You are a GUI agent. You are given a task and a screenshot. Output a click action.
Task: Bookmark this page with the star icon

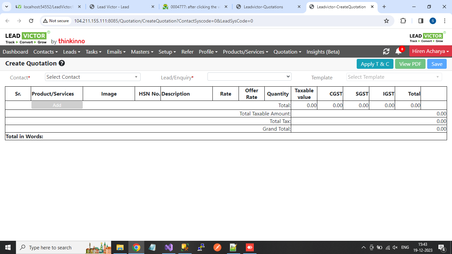(x=386, y=21)
